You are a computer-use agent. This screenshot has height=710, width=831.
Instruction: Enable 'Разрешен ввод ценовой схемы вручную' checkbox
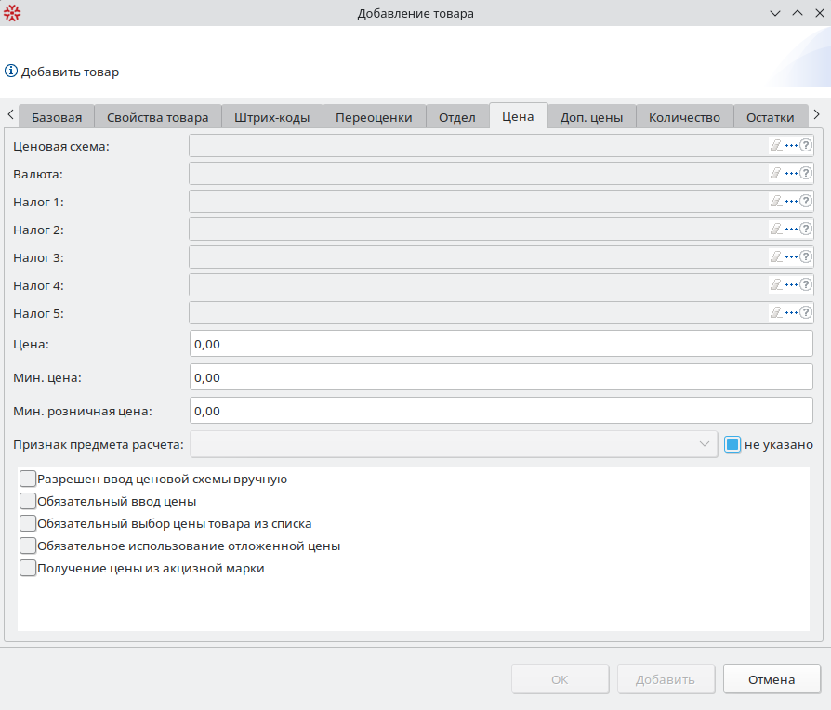[x=28, y=480]
